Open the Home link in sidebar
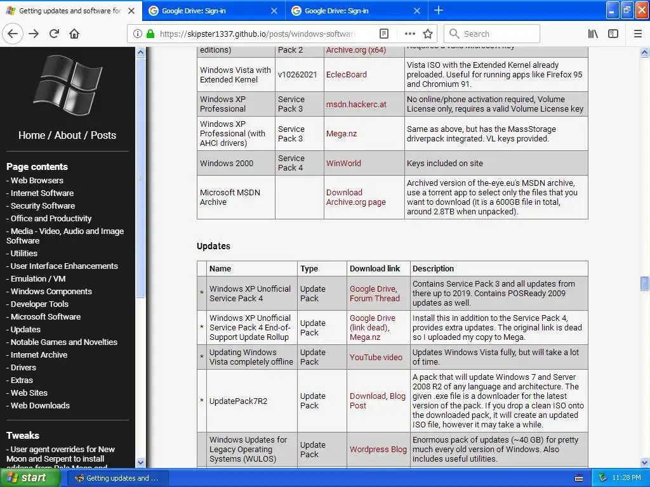 pos(32,136)
